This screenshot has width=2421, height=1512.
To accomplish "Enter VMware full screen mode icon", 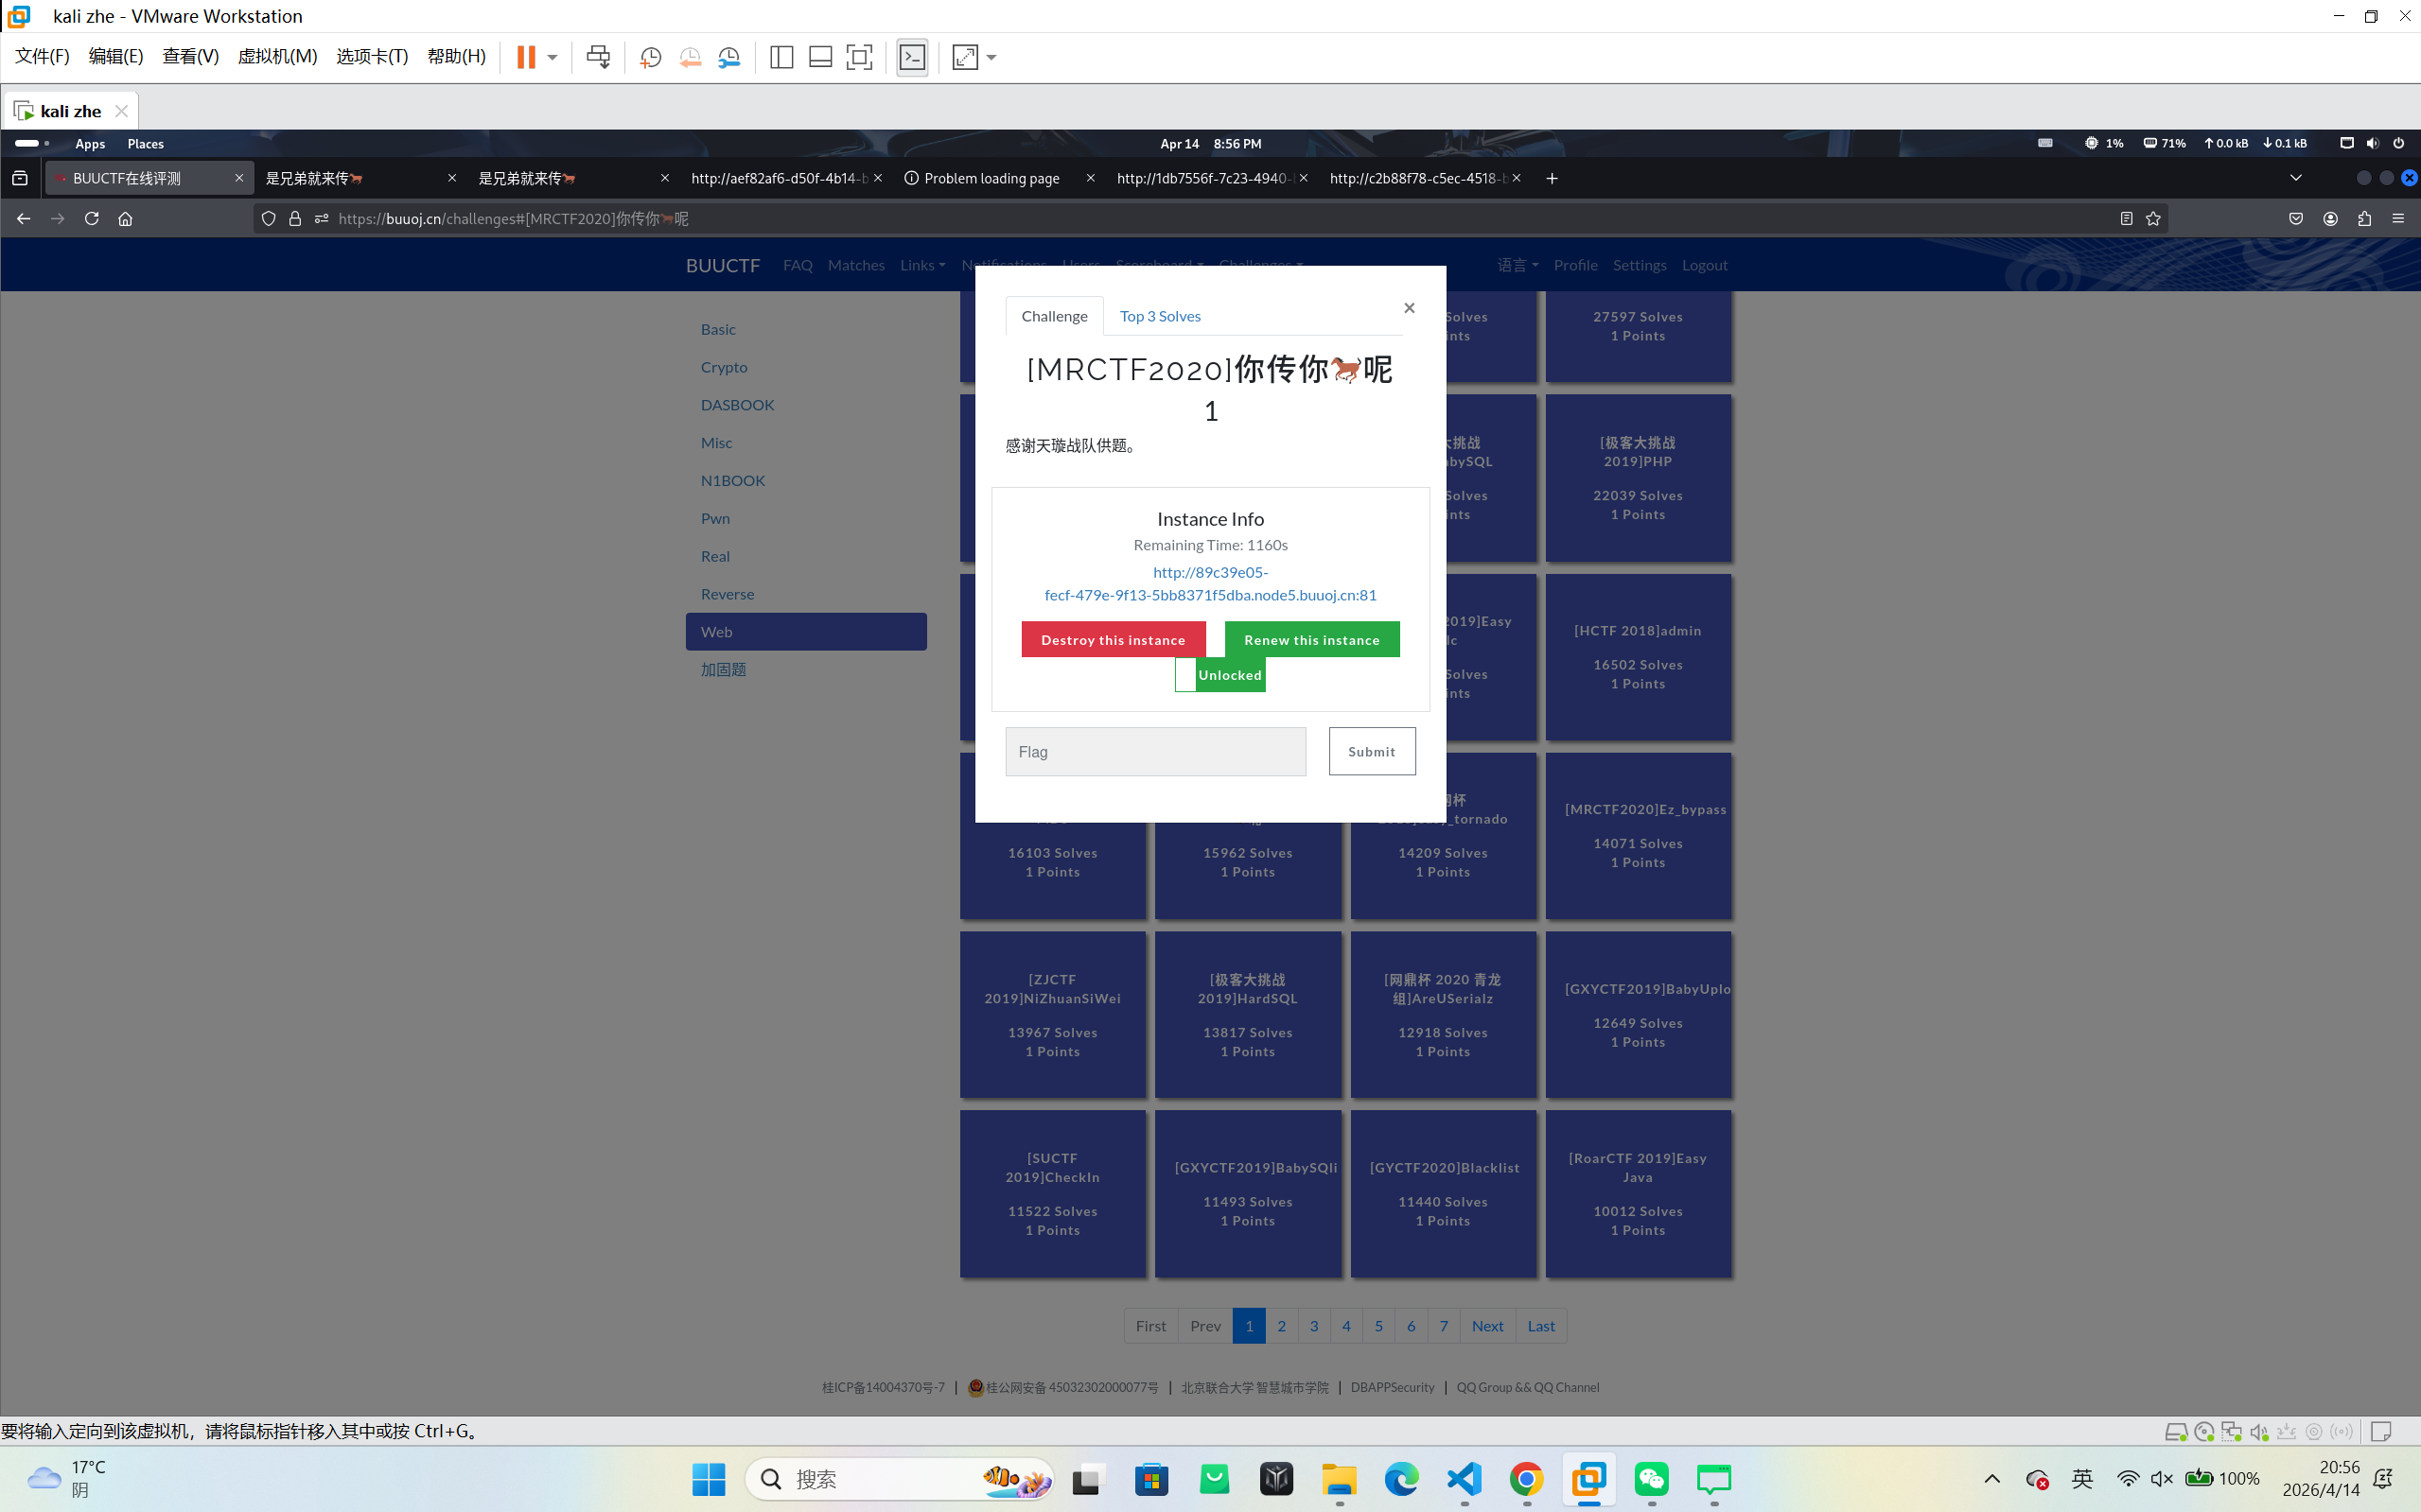I will pyautogui.click(x=858, y=57).
